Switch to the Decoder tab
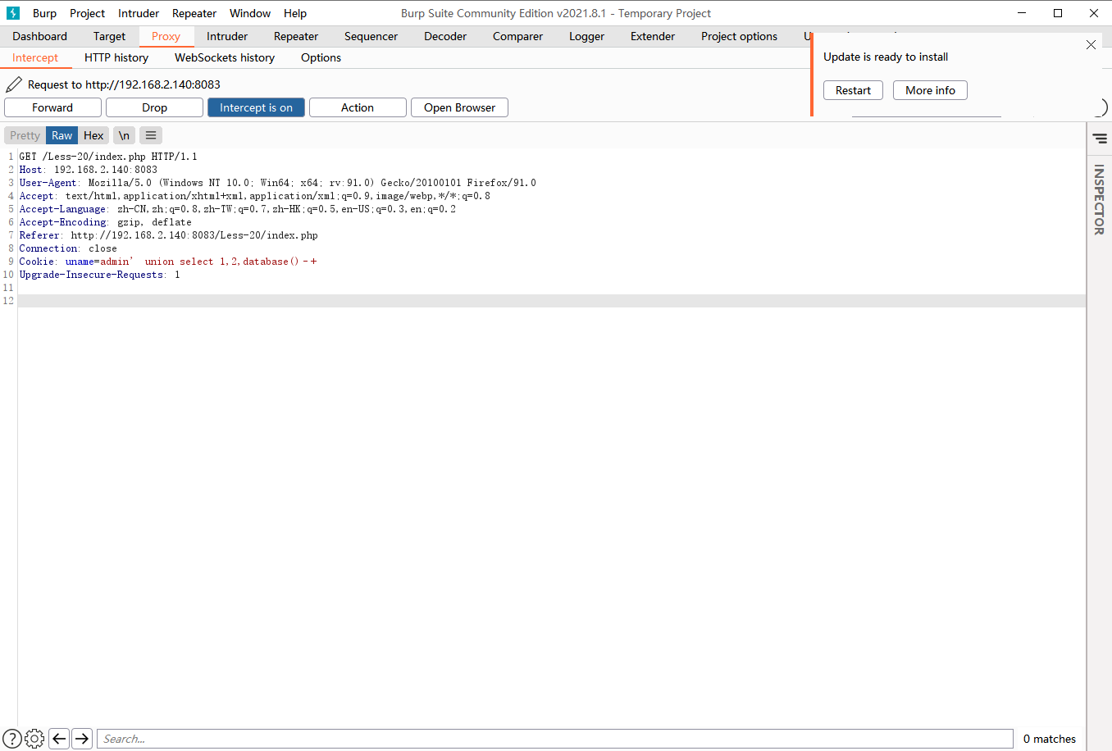This screenshot has height=751, width=1112. (445, 36)
